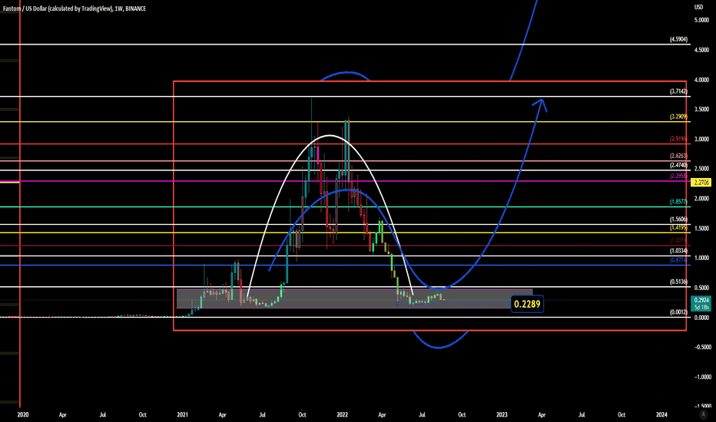716x422 pixels.
Task: Click 4.0000 on the price axis
Action: (x=702, y=80)
